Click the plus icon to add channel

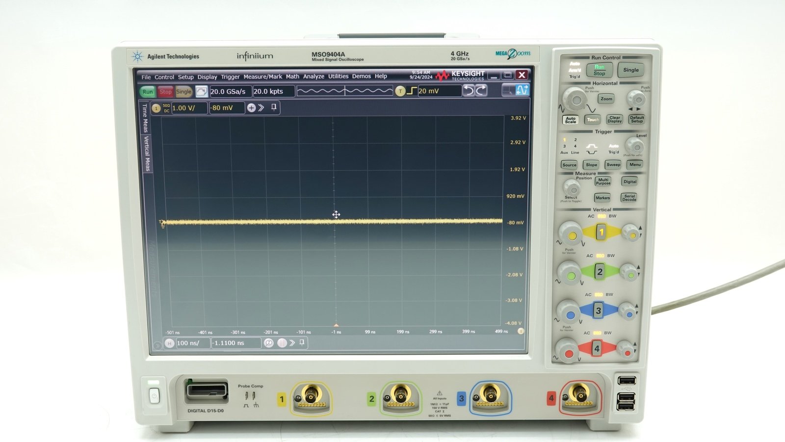251,108
